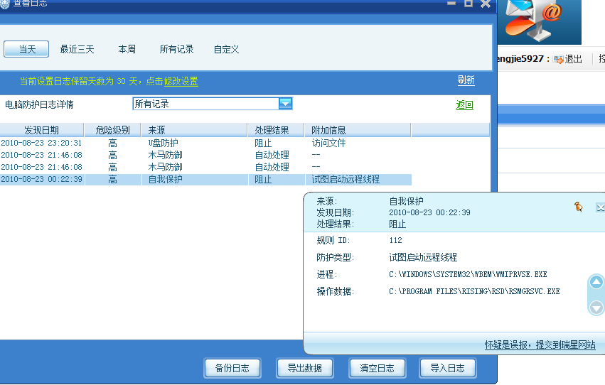
Task: Open the 自定义 date filter
Action: pos(227,49)
